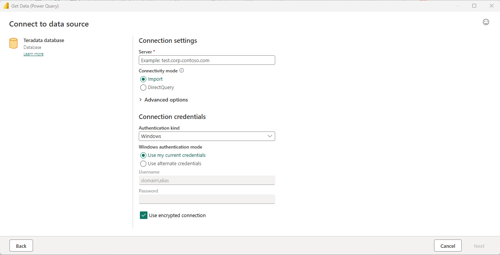Minimize the Get Data window
This screenshot has width=500, height=255.
[457, 6]
